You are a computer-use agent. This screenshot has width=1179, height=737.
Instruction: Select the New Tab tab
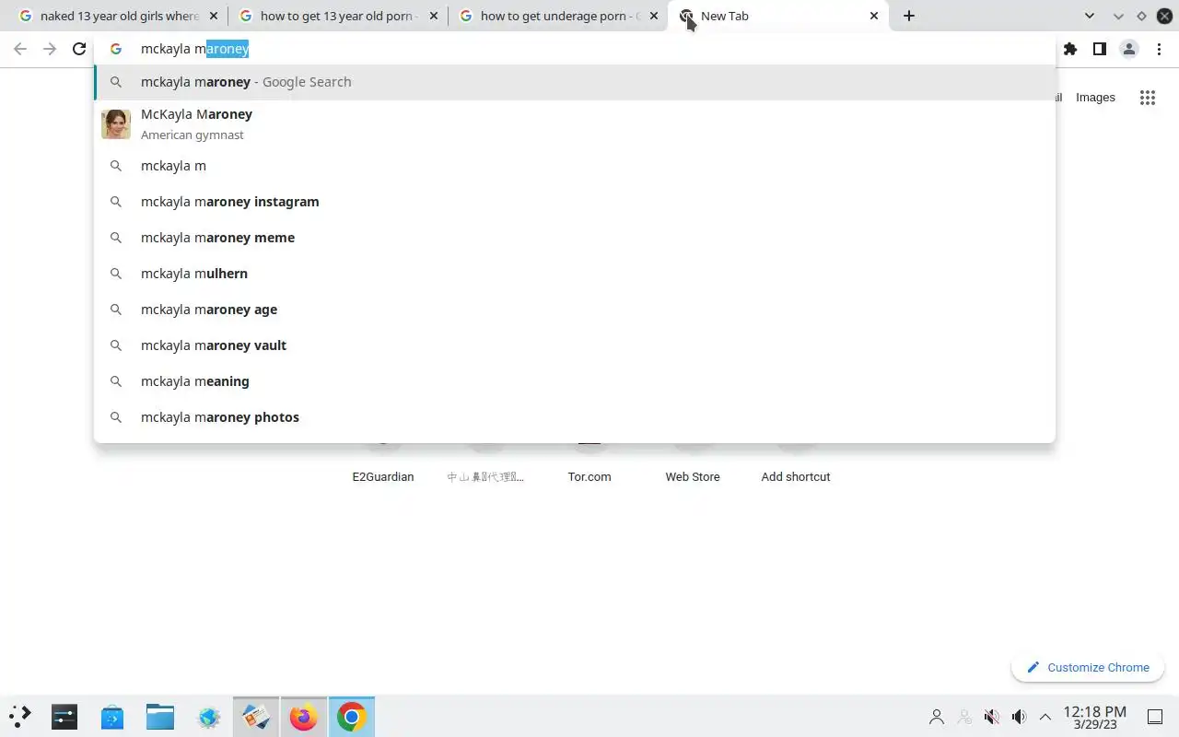click(779, 16)
